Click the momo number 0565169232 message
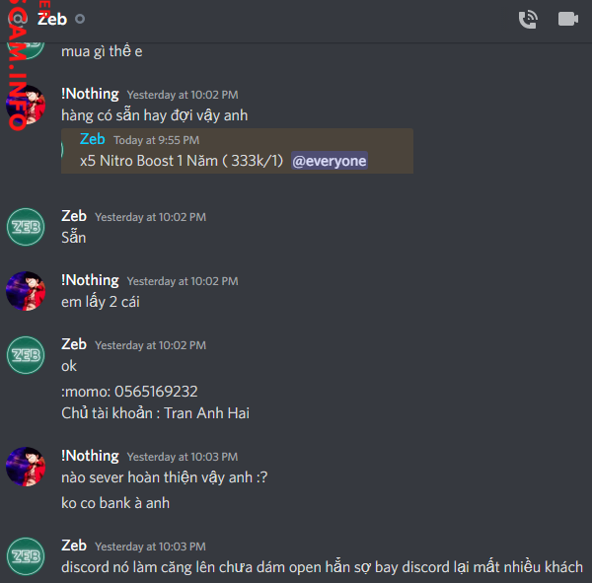The image size is (592, 583). (129, 392)
